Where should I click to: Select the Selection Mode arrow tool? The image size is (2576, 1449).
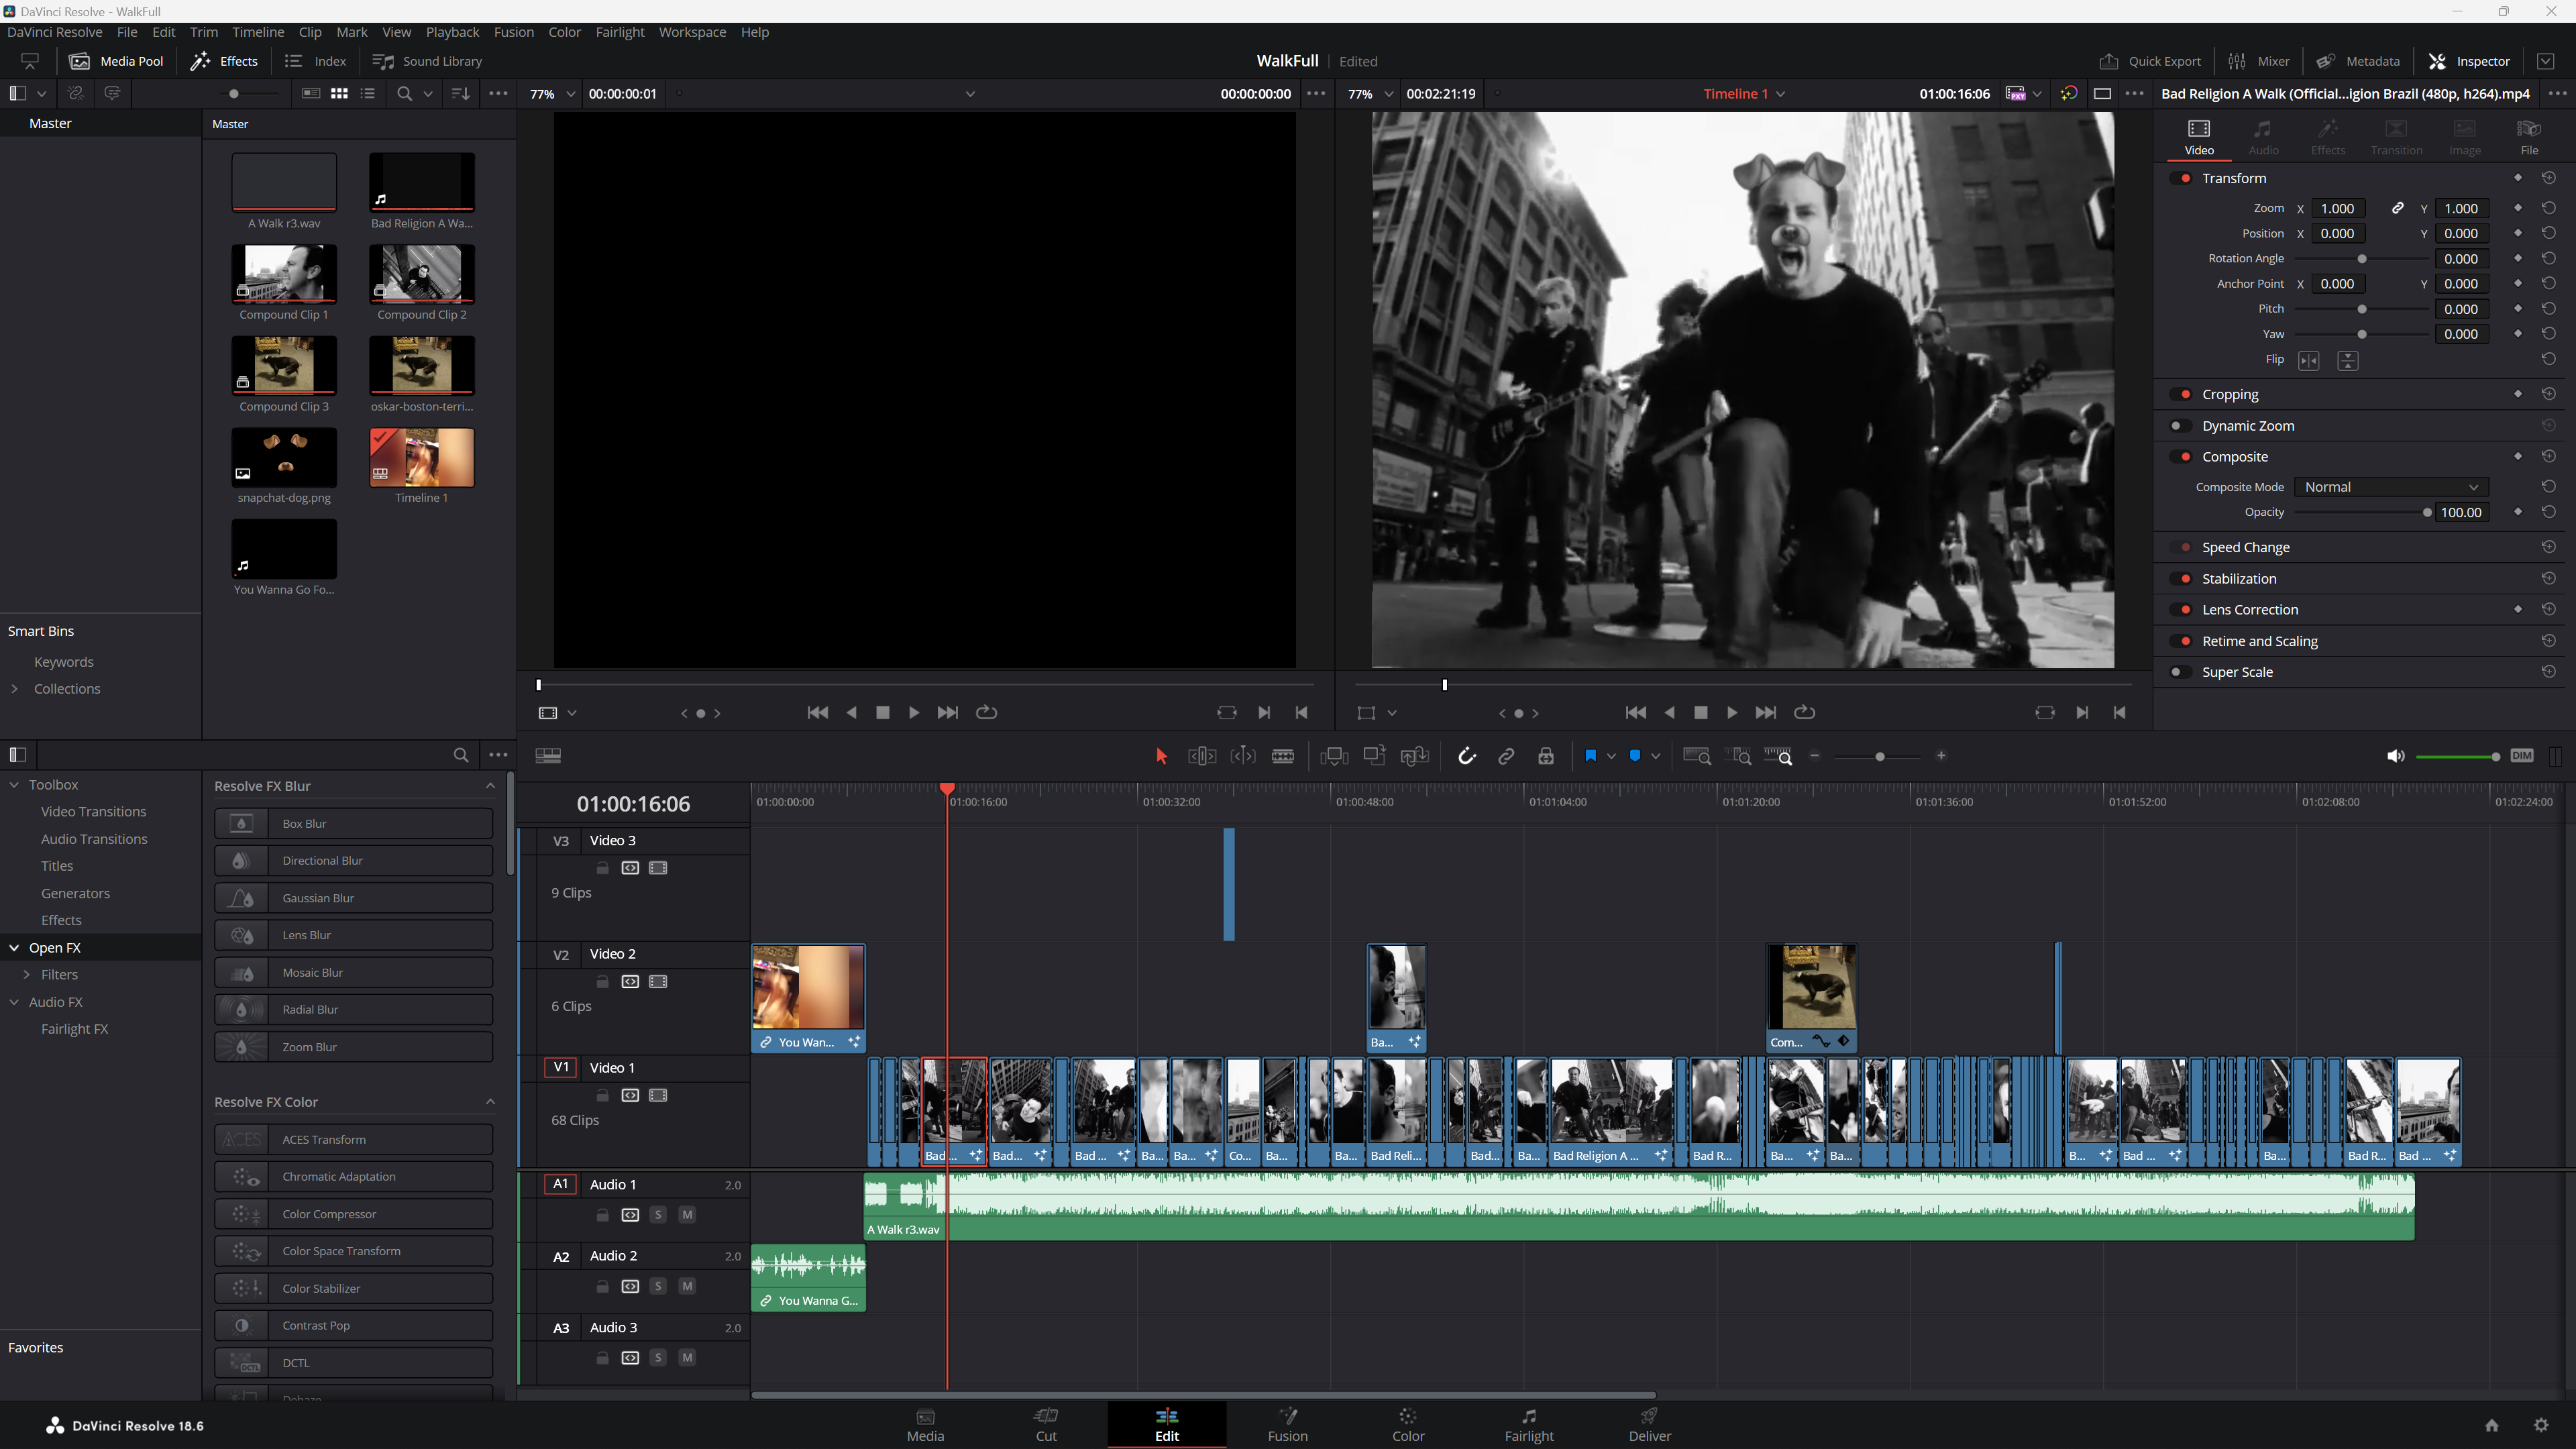(1161, 756)
